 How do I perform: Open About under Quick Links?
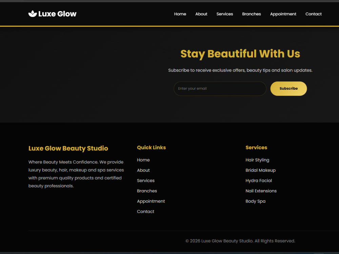coord(143,170)
